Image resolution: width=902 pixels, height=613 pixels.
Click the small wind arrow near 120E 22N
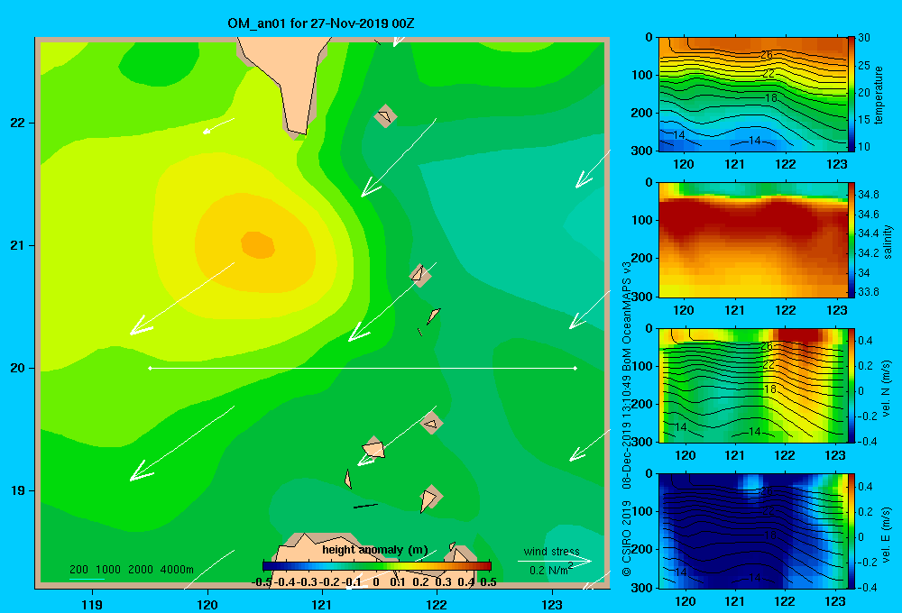(x=218, y=126)
